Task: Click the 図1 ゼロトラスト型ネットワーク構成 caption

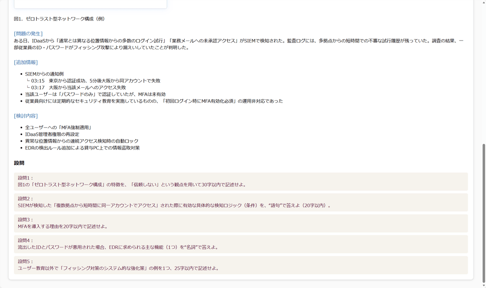Action: 59,19
